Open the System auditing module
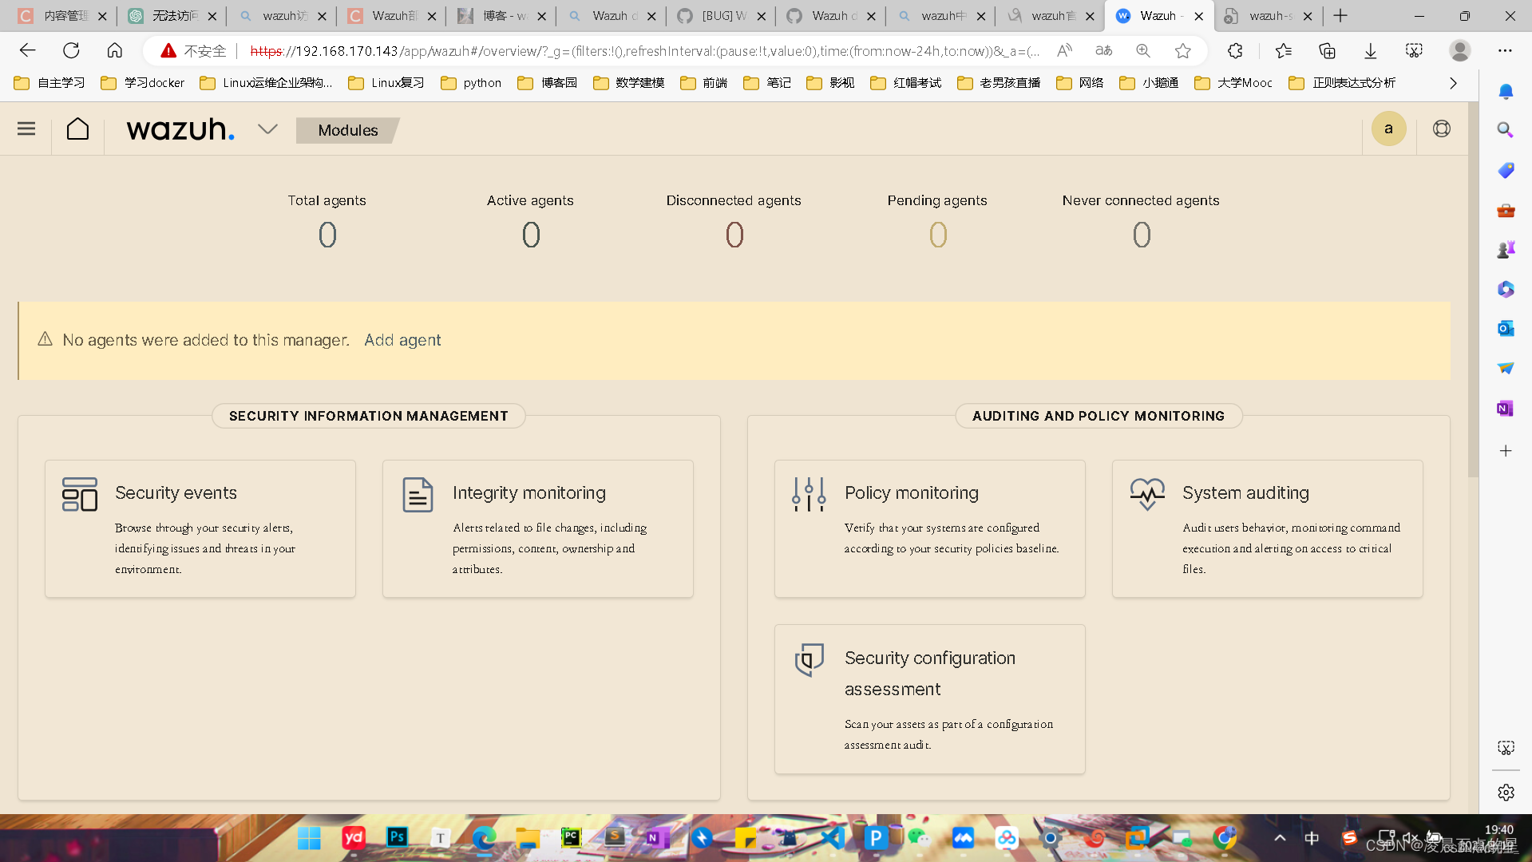 (x=1268, y=528)
